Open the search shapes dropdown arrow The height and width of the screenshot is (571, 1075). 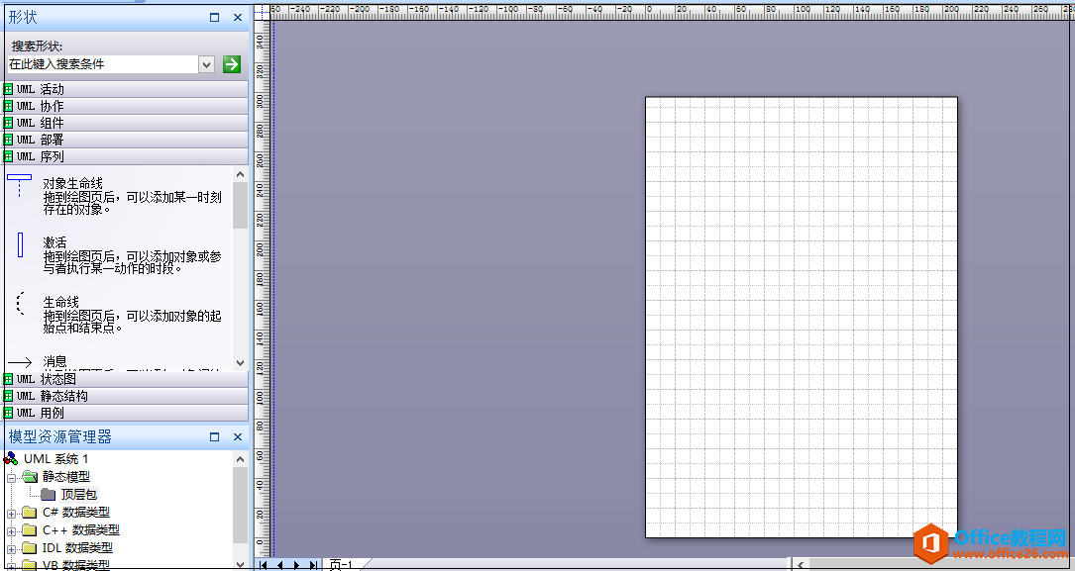tap(206, 64)
